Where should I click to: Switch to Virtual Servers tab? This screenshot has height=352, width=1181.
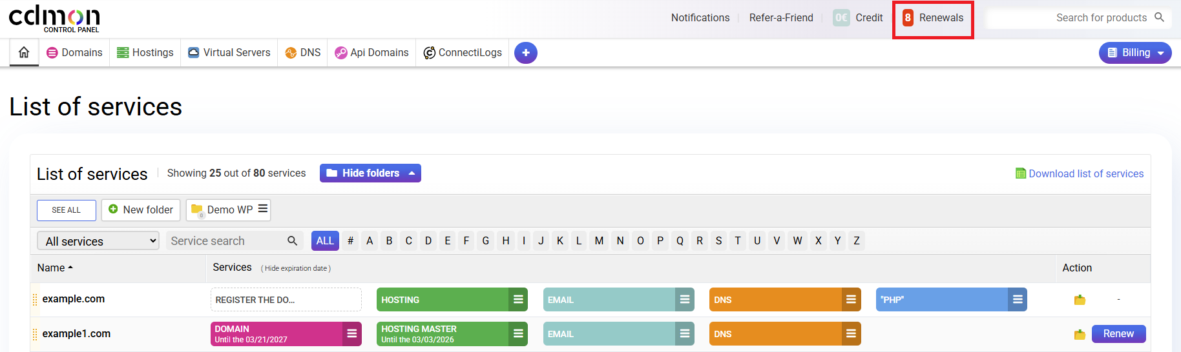(x=229, y=53)
